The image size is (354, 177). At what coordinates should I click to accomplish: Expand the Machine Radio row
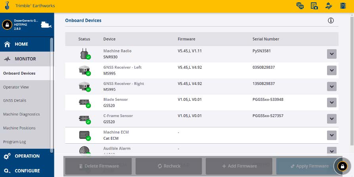332,54
